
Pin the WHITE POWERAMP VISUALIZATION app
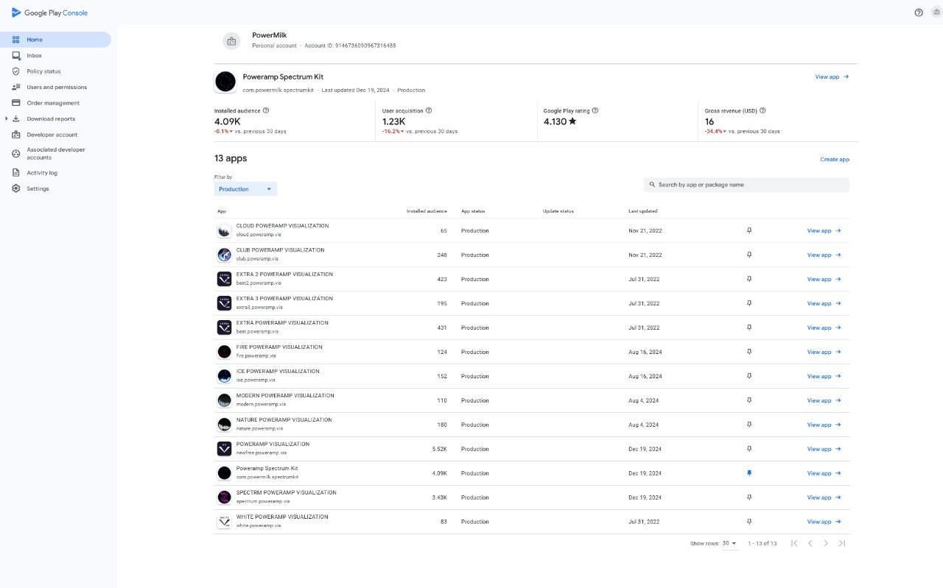pyautogui.click(x=749, y=522)
